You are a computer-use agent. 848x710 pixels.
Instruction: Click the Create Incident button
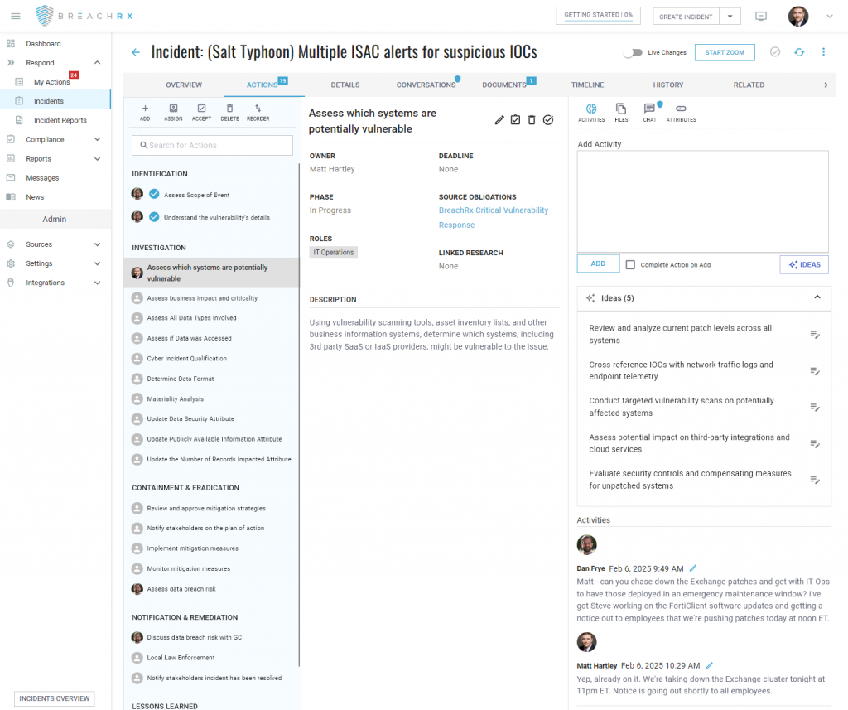tap(686, 17)
